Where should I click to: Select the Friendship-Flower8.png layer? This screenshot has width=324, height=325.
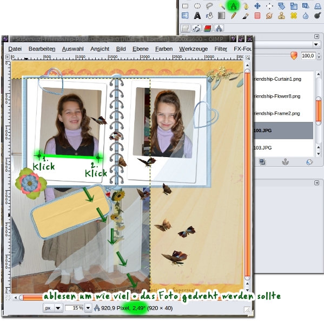[283, 96]
